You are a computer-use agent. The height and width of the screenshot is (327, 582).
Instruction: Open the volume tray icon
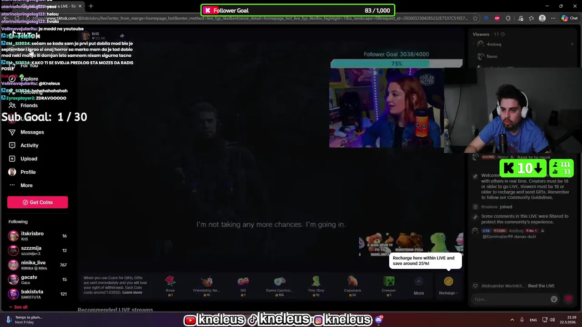tap(552, 320)
